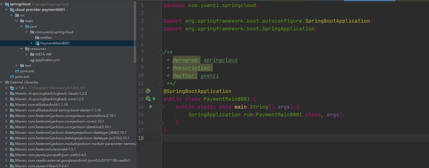Collapse the main folder chevron
Screen dimensions: 429x168
point(17,21)
